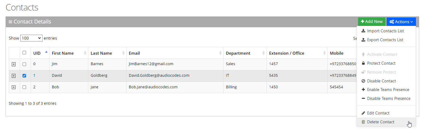Toggle the select-all checkbox in header

click(24, 53)
